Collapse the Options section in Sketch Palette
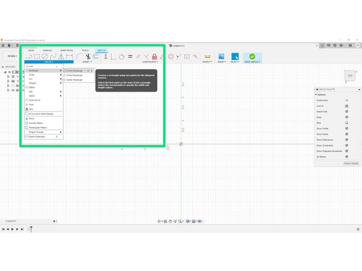The height and width of the screenshot is (271, 362). 316,95
